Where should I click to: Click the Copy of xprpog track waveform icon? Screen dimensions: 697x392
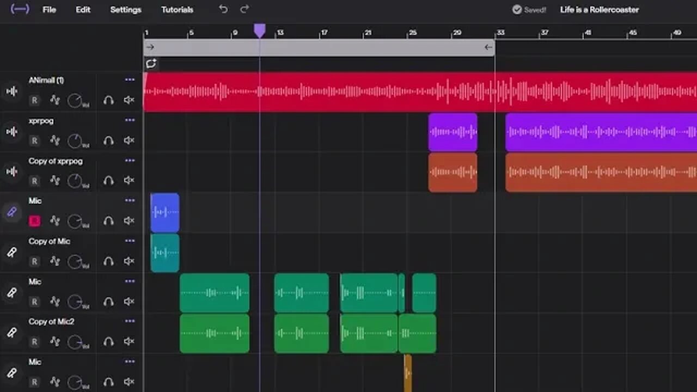pos(11,171)
